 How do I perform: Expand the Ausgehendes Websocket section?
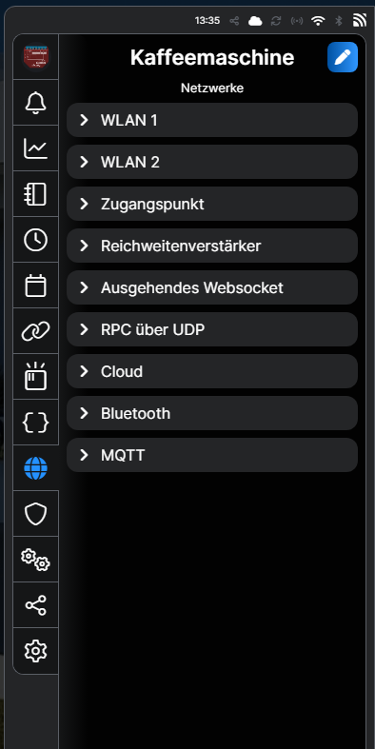coord(212,287)
